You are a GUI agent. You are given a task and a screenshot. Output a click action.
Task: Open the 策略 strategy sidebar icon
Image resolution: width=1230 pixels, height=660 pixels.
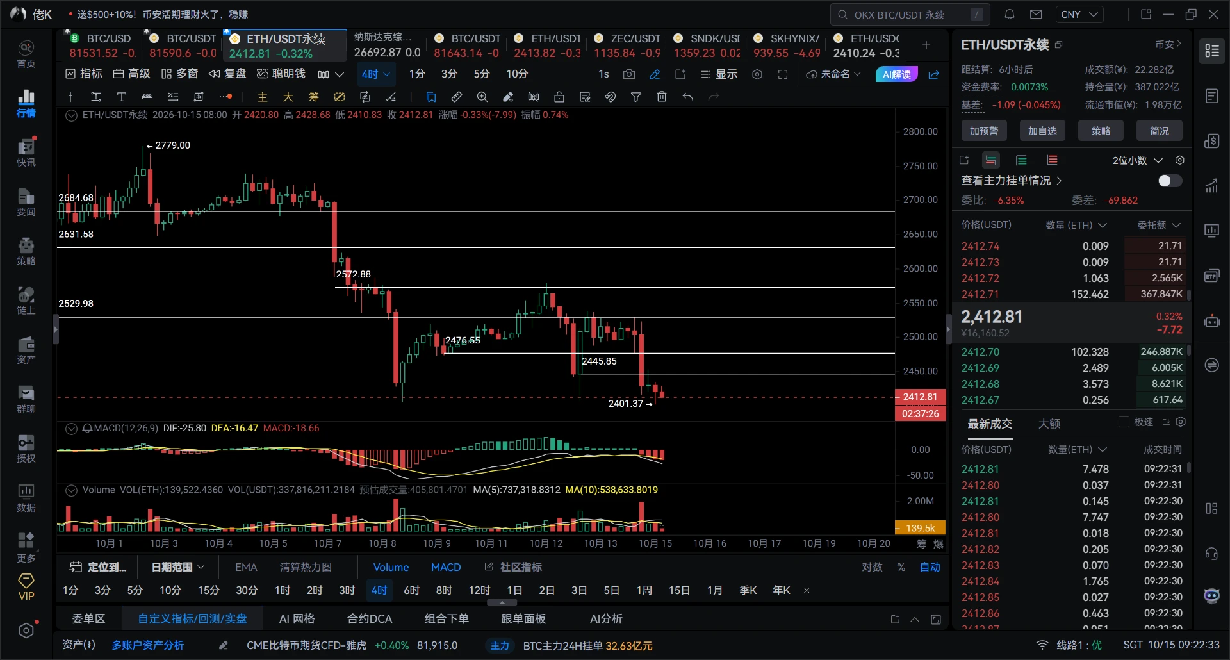pos(26,251)
